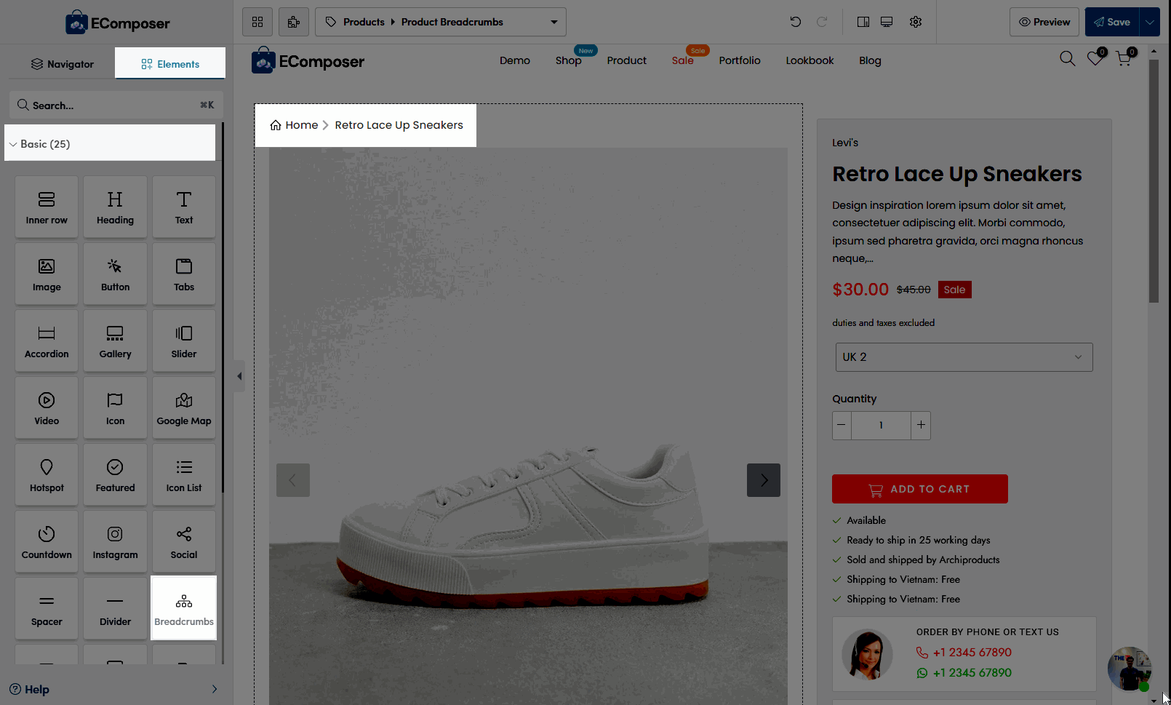
Task: Click the Preview button
Action: 1044,22
